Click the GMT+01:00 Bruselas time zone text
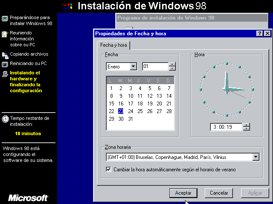 click(167, 157)
